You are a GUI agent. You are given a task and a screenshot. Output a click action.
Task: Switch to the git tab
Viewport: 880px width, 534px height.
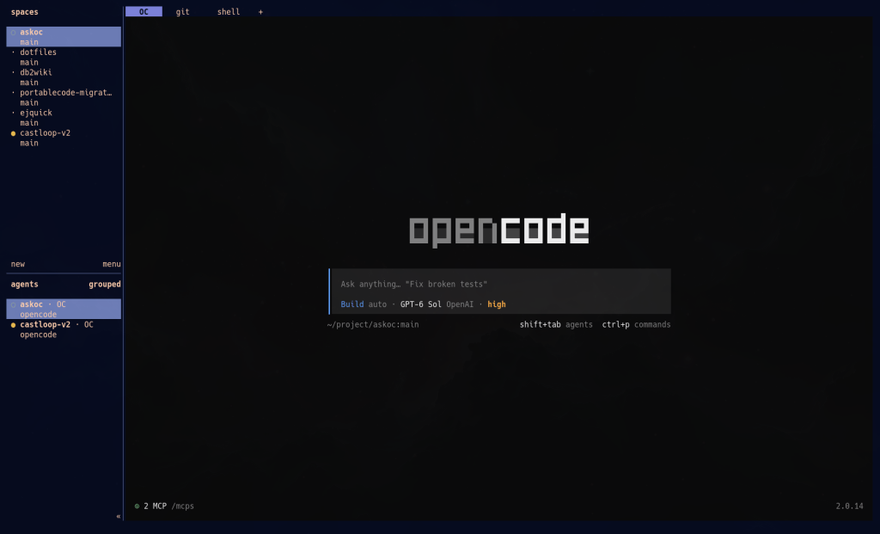(182, 12)
